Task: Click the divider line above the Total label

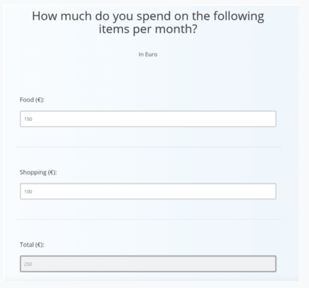Action: [x=148, y=219]
